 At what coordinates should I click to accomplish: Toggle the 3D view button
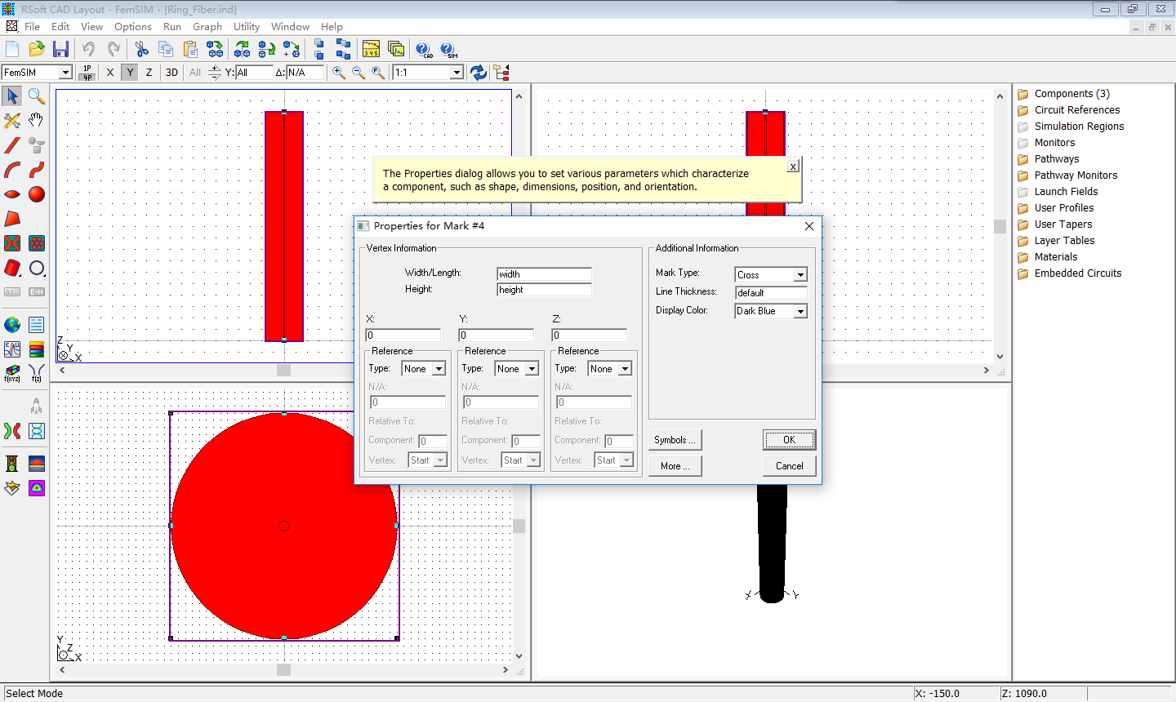[171, 73]
